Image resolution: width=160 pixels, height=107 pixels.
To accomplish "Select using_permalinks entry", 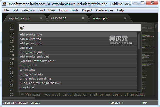I will click(78, 74).
